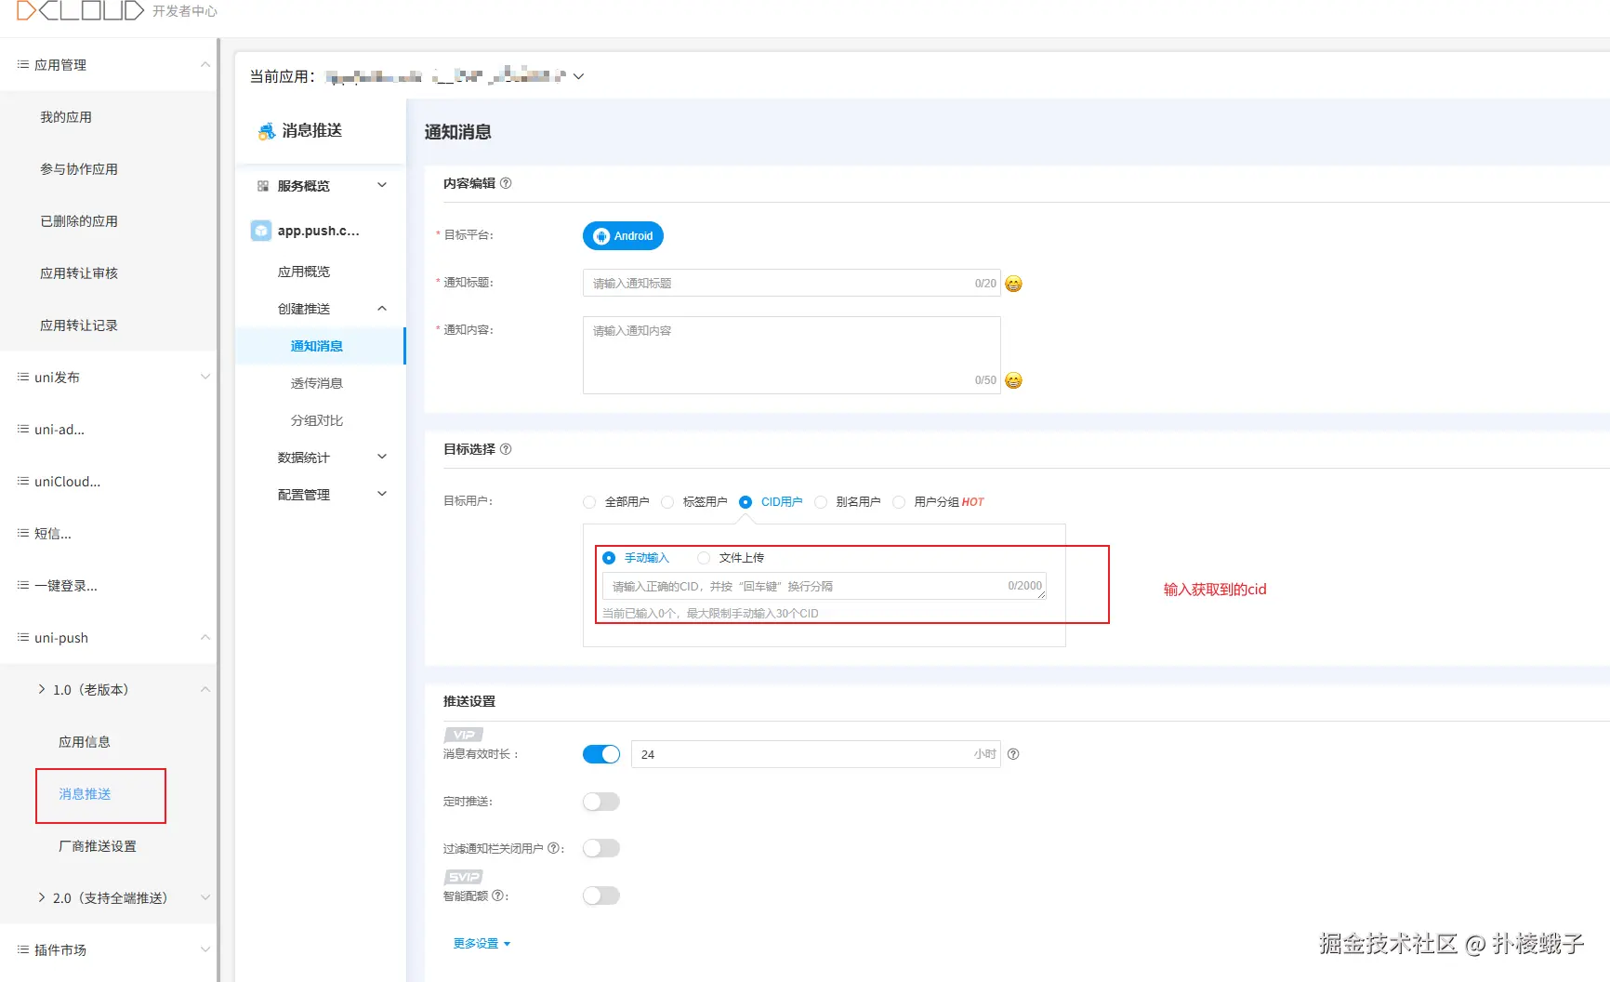The width and height of the screenshot is (1610, 982).
Task: Open 透传消息 menu item
Action: tap(317, 383)
